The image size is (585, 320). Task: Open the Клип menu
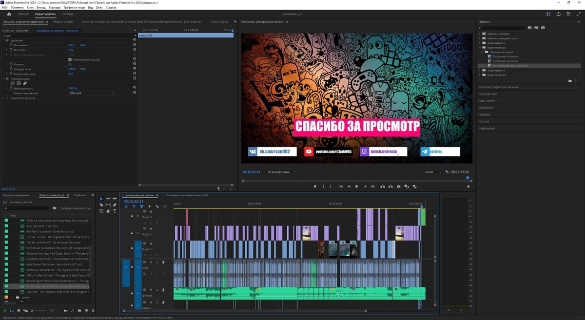coord(30,8)
